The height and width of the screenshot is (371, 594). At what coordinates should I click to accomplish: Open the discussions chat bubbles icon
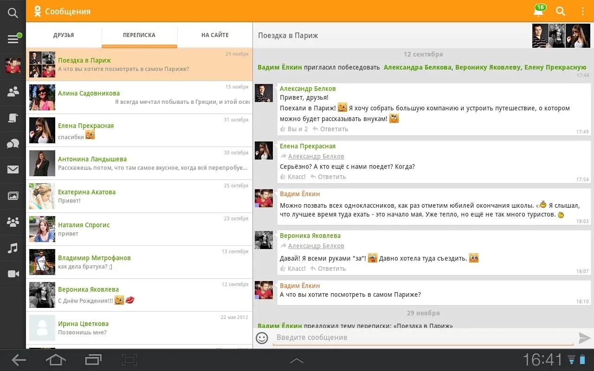pos(13,144)
